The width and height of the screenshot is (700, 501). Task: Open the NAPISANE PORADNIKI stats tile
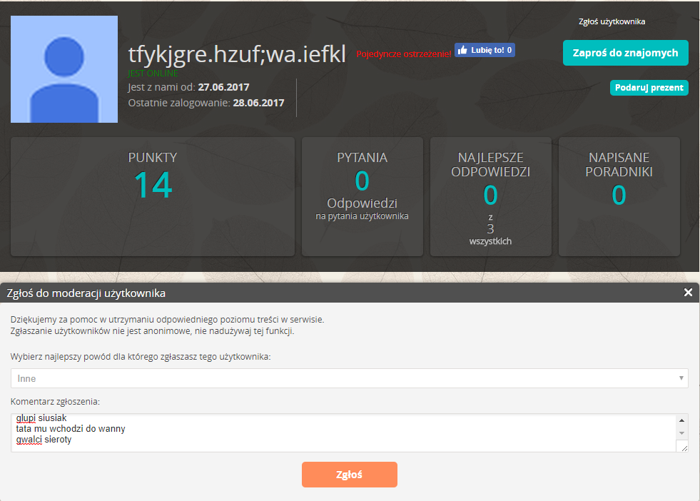tap(619, 196)
